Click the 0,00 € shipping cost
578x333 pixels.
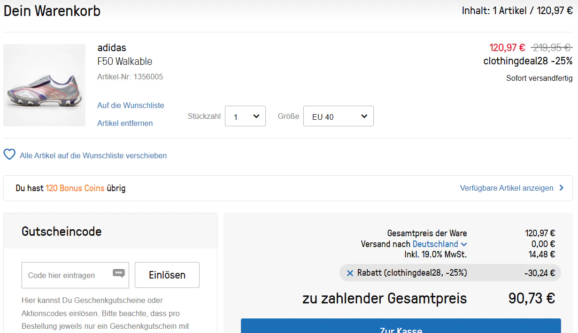tap(543, 244)
